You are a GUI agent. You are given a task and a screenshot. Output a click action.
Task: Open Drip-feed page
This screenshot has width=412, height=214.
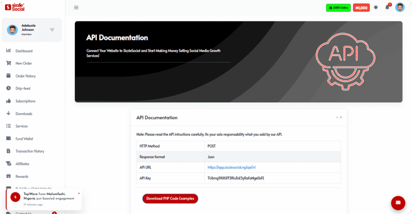pyautogui.click(x=23, y=88)
